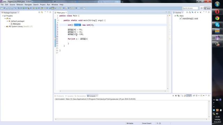Click the Open Type toolbar icon

click(x=42, y=8)
